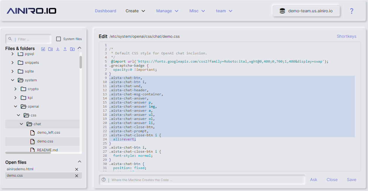The height and width of the screenshot is (191, 368).
Task: Select demo.css in open files list
Action: (x=15, y=176)
